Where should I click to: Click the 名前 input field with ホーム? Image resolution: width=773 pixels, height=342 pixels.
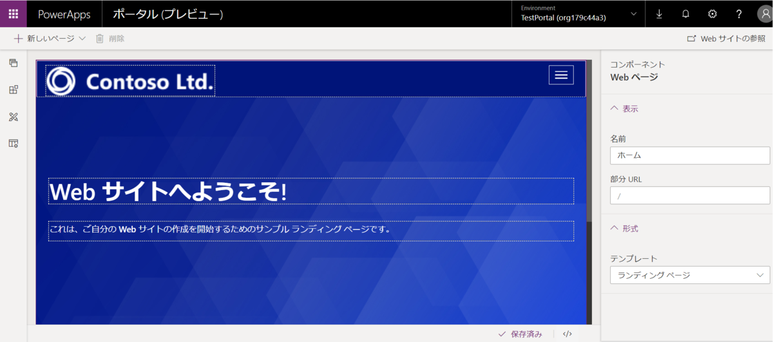point(690,155)
